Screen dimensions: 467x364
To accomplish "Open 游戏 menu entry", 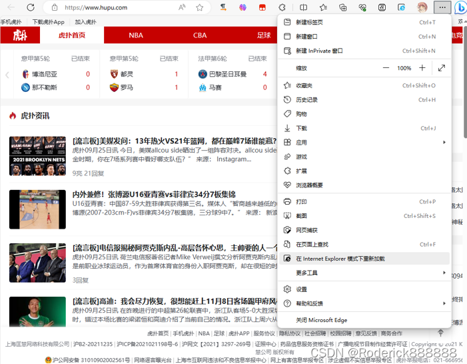I will click(x=364, y=157).
